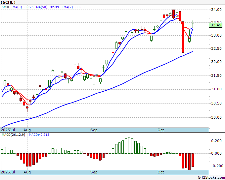Click the current price tag 33.49
The height and width of the screenshot is (180, 225).
pyautogui.click(x=216, y=25)
